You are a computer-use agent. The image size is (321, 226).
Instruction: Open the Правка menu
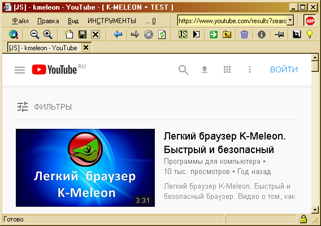48,21
